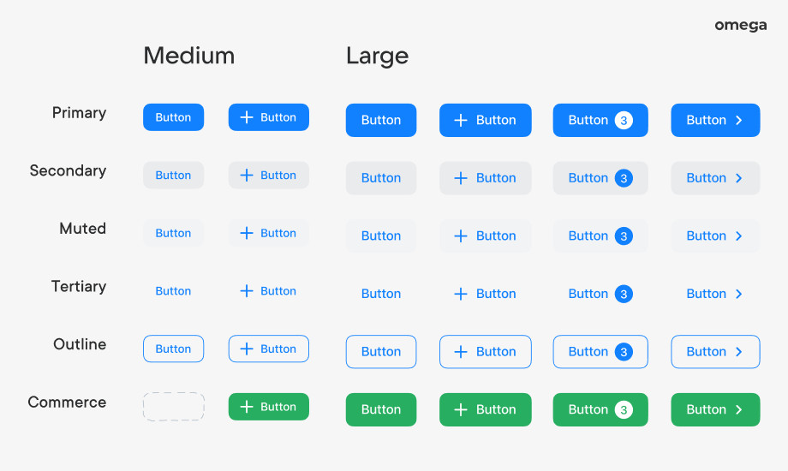Select the empty dashed Commerce placeholder

(174, 407)
